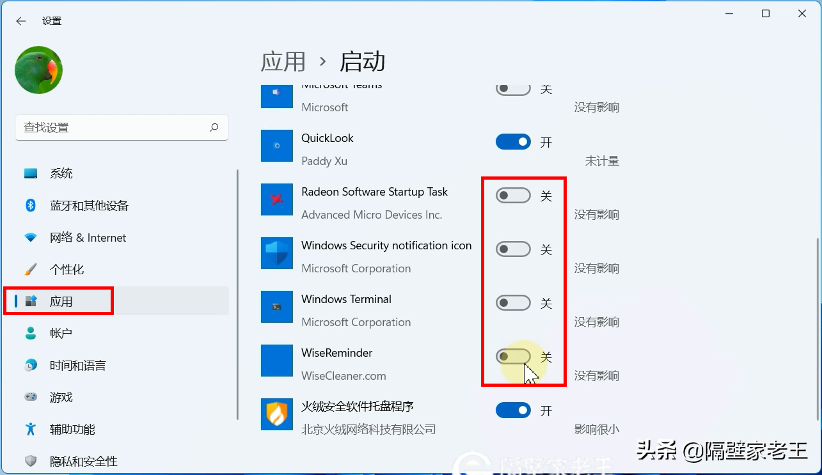
Task: Go back using the back arrow
Action: [x=21, y=21]
